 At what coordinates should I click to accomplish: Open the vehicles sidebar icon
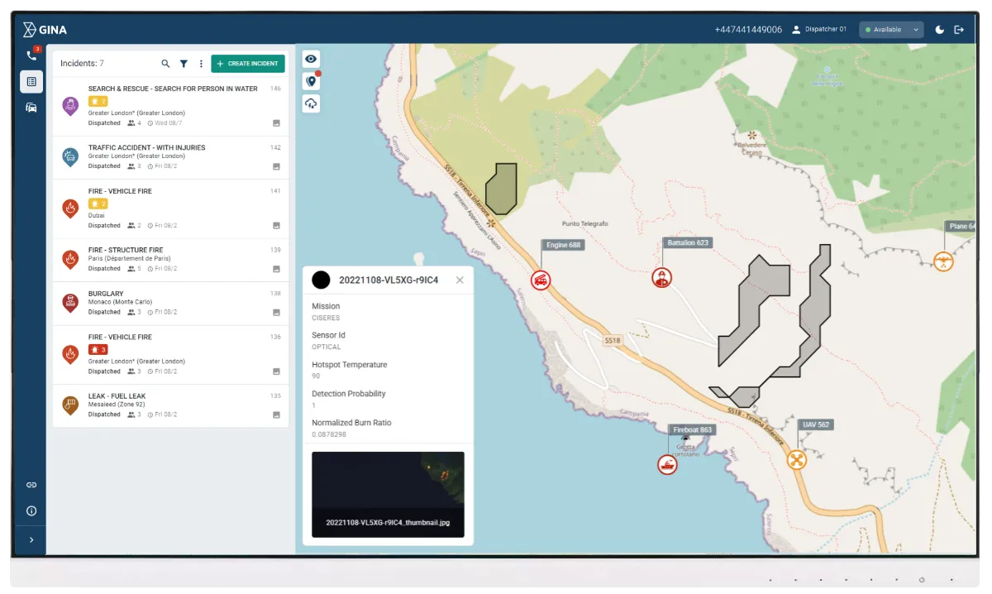click(31, 108)
